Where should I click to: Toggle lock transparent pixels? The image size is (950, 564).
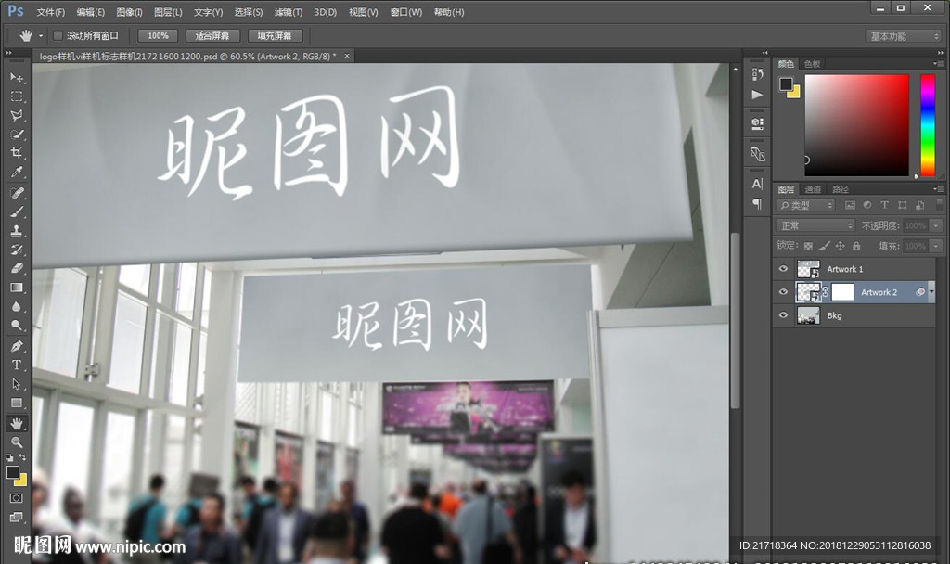pos(808,246)
